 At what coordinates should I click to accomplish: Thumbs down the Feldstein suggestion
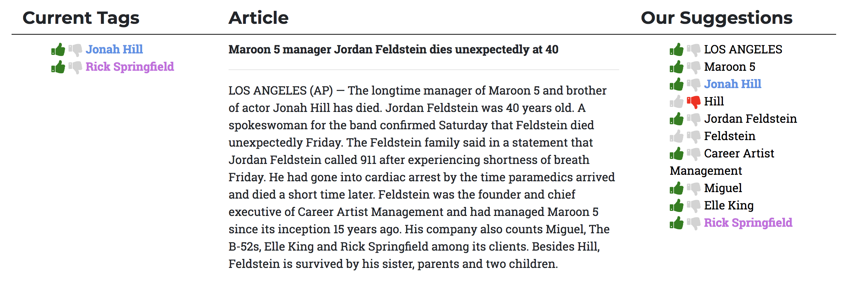pos(694,137)
